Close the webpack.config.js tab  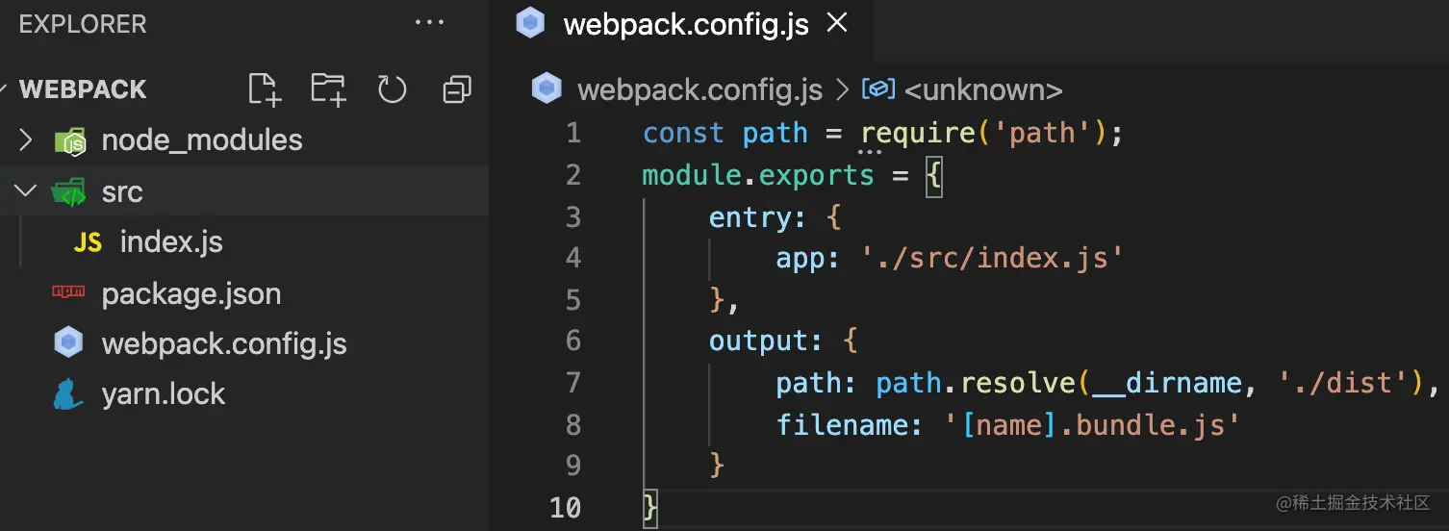click(837, 23)
